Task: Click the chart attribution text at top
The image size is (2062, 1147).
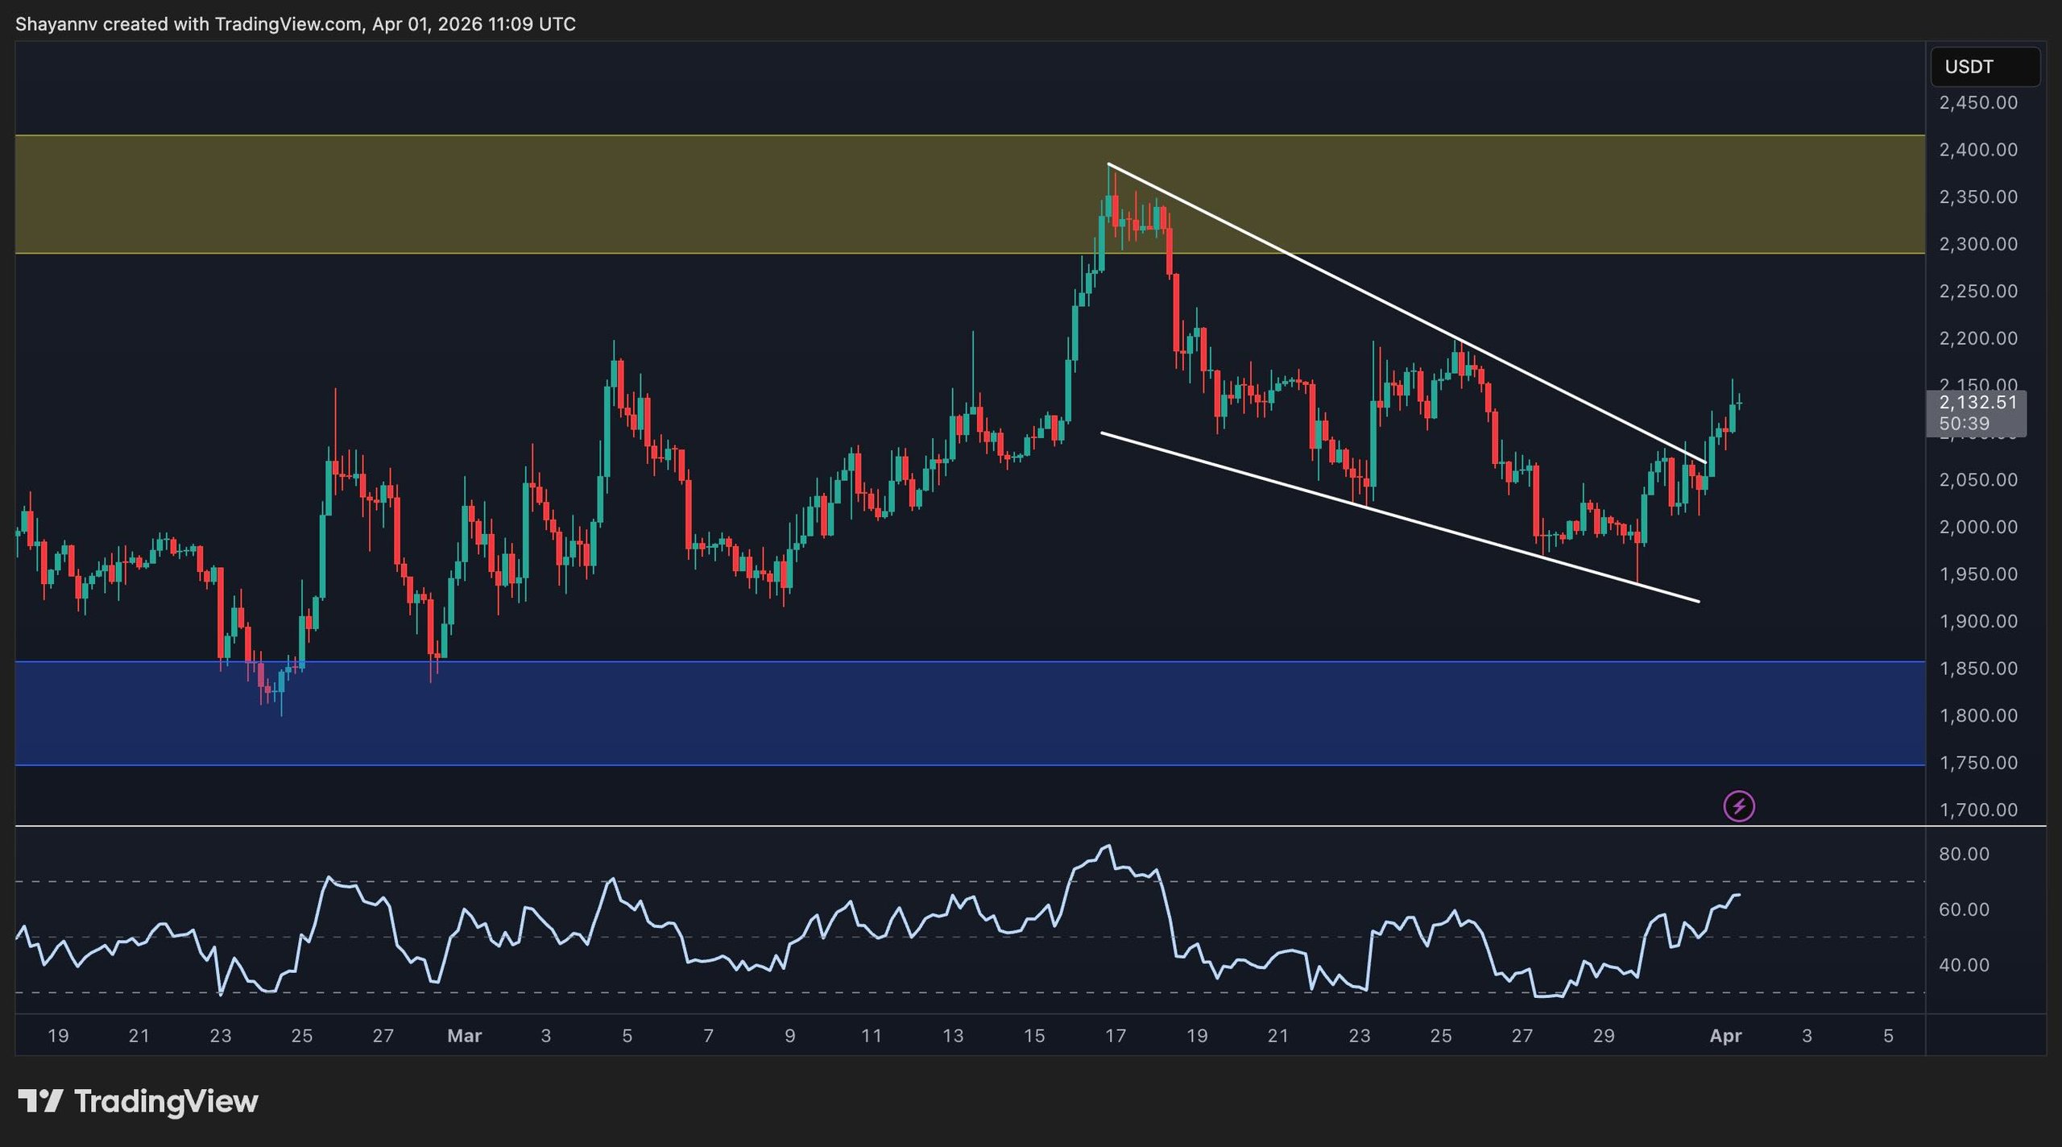Action: tap(295, 24)
